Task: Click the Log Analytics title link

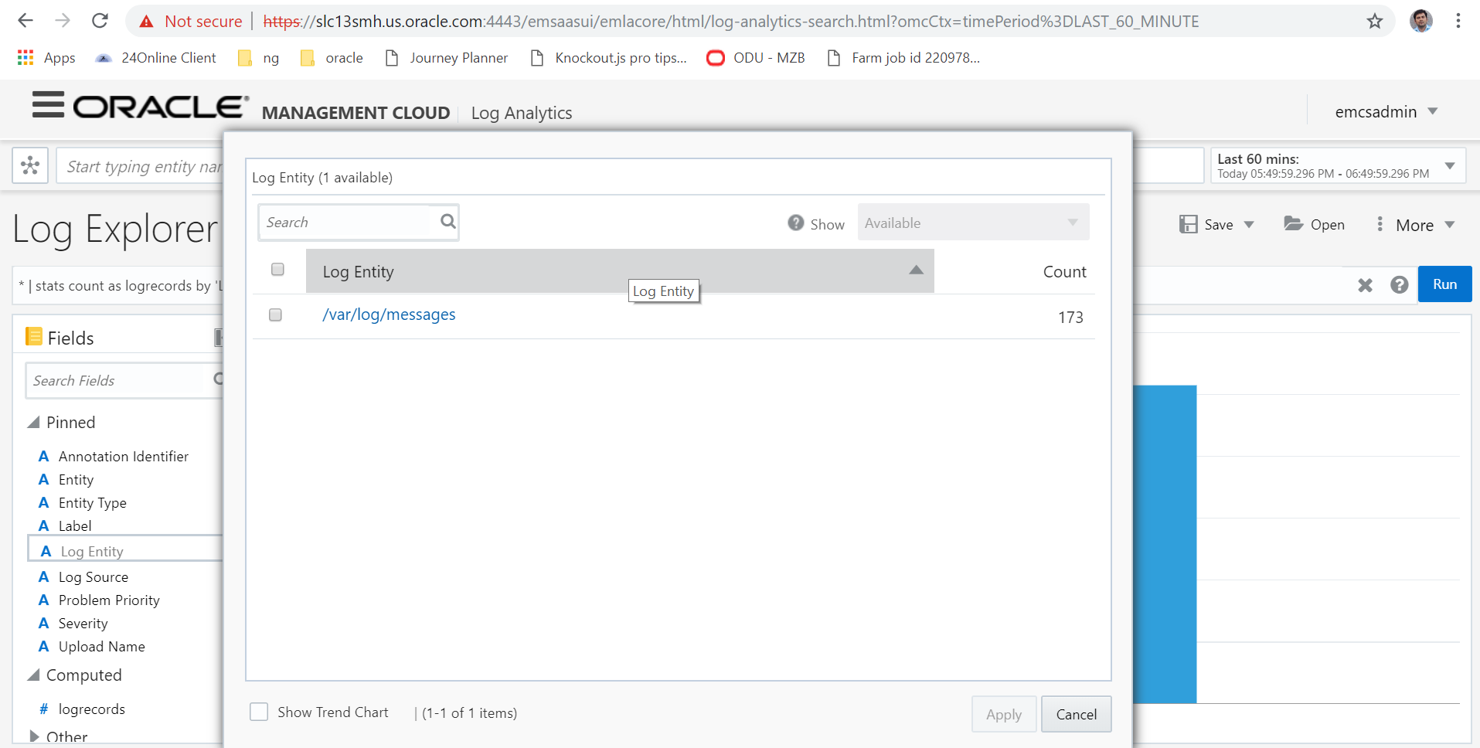Action: [522, 114]
